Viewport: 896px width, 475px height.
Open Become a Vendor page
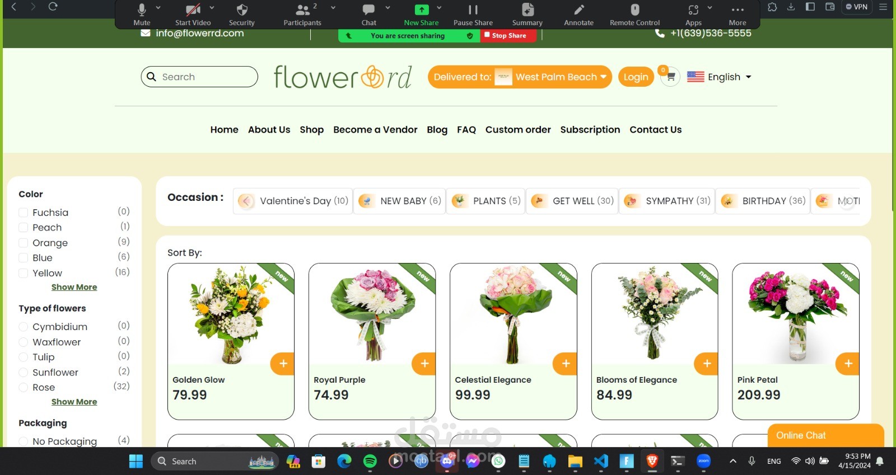coord(375,130)
